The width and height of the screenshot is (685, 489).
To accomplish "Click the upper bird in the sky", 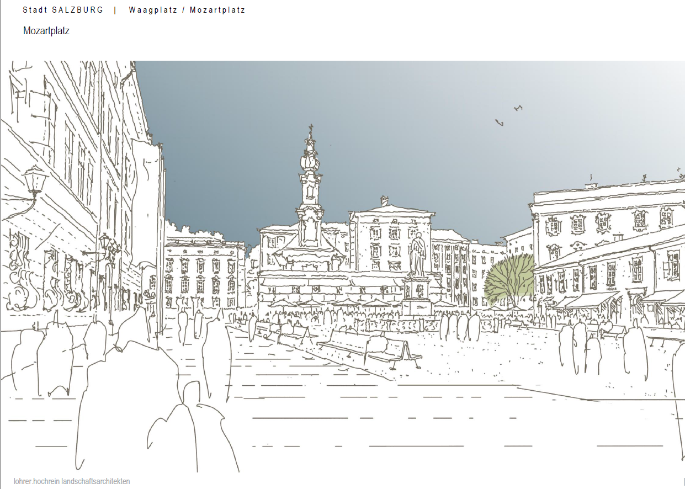I will tap(518, 108).
